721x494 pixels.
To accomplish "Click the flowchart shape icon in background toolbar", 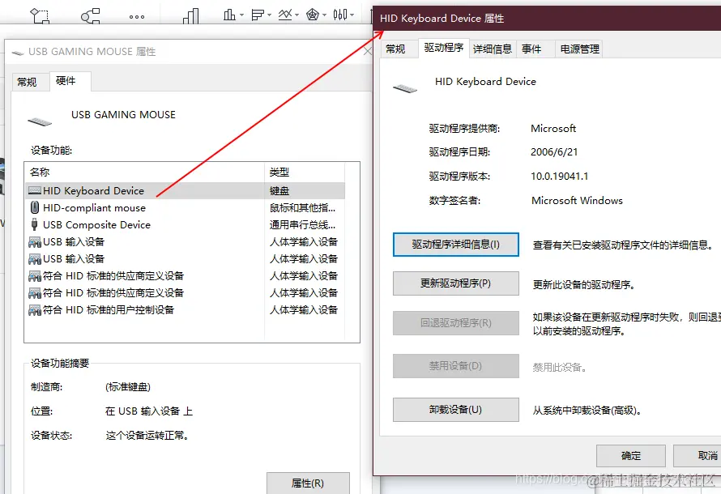I will 40,15.
